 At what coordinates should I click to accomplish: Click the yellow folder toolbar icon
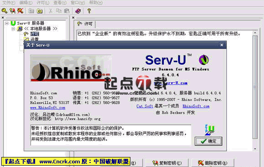40,11
